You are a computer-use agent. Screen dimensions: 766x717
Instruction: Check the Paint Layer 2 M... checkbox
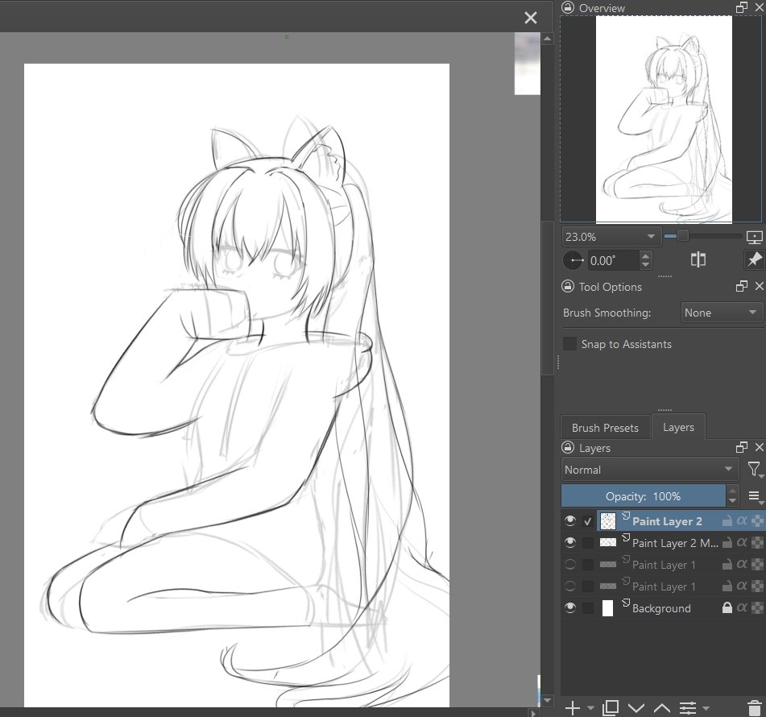coord(588,543)
